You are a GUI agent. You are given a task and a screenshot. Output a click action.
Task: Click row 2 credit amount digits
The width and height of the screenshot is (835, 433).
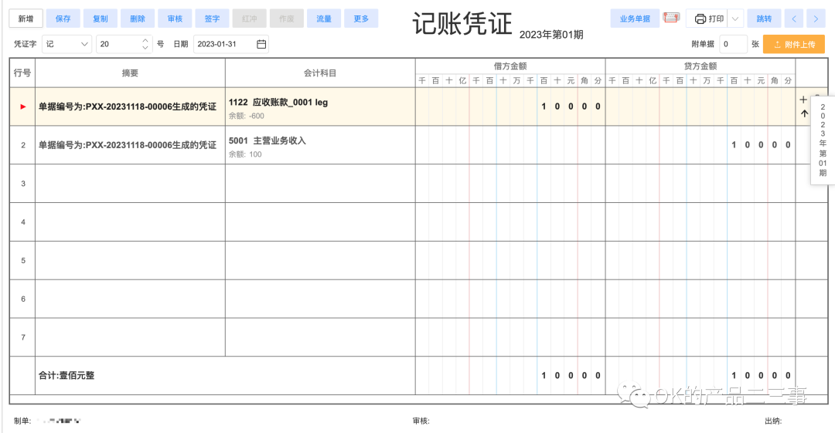tap(761, 144)
